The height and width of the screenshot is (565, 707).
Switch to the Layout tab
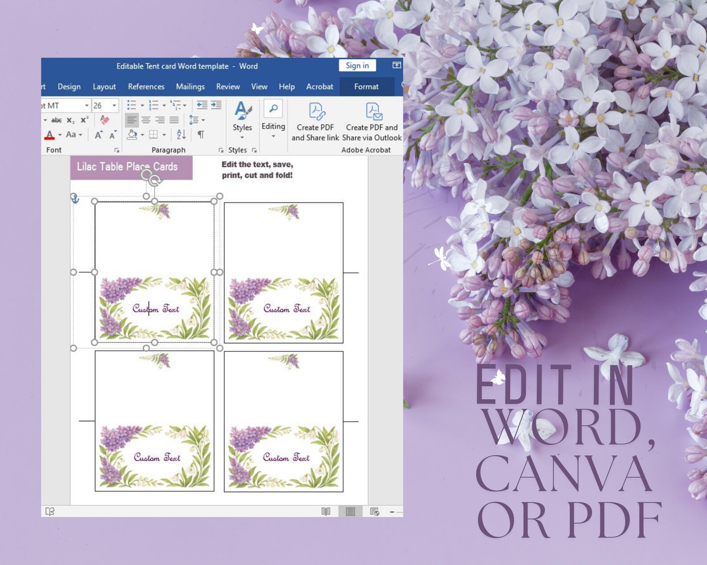click(x=104, y=87)
